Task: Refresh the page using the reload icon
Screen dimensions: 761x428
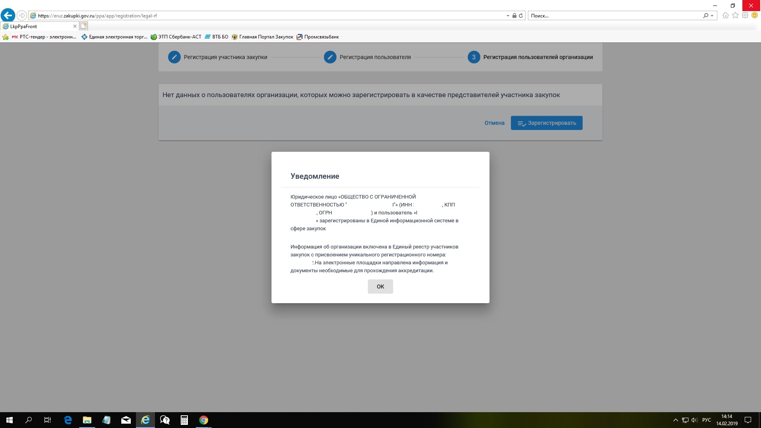Action: [x=521, y=15]
